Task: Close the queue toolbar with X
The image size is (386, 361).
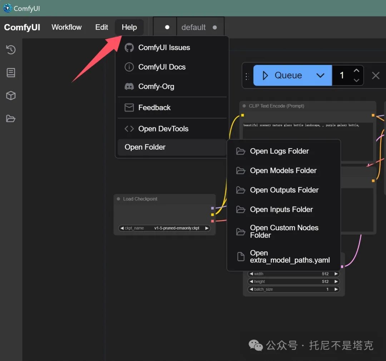Action: 375,75
